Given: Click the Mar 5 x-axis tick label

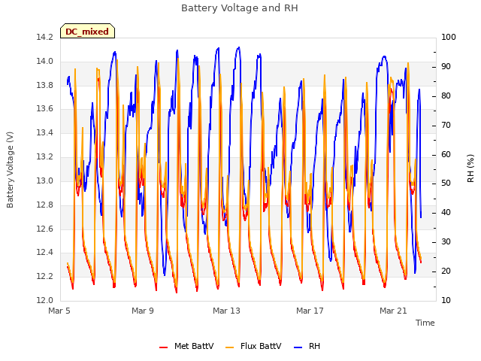Looking at the screenshot, I should coord(59,311).
